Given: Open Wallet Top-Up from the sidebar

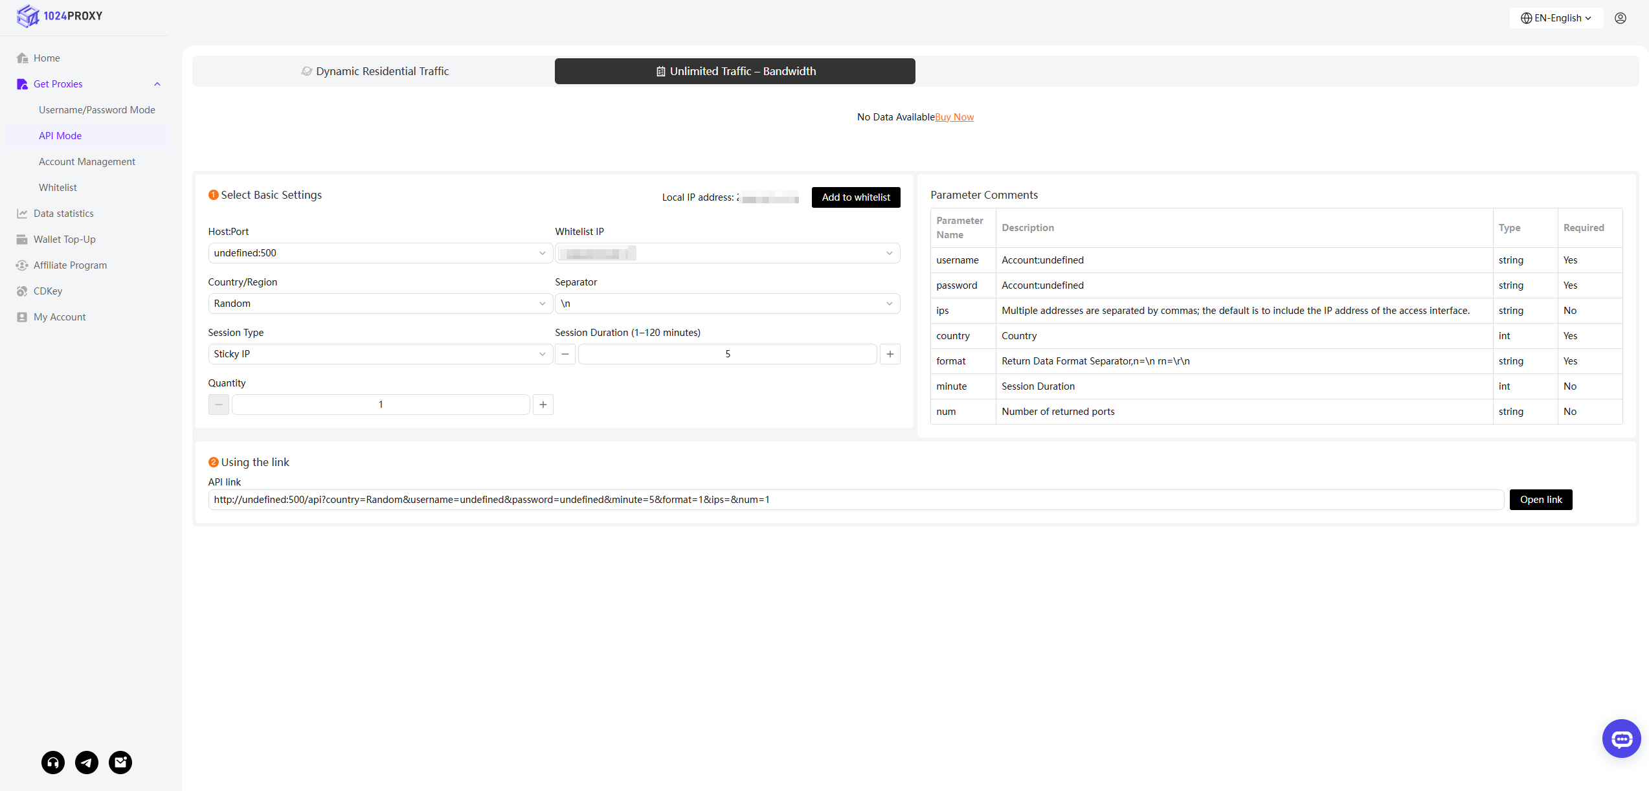Looking at the screenshot, I should point(64,240).
